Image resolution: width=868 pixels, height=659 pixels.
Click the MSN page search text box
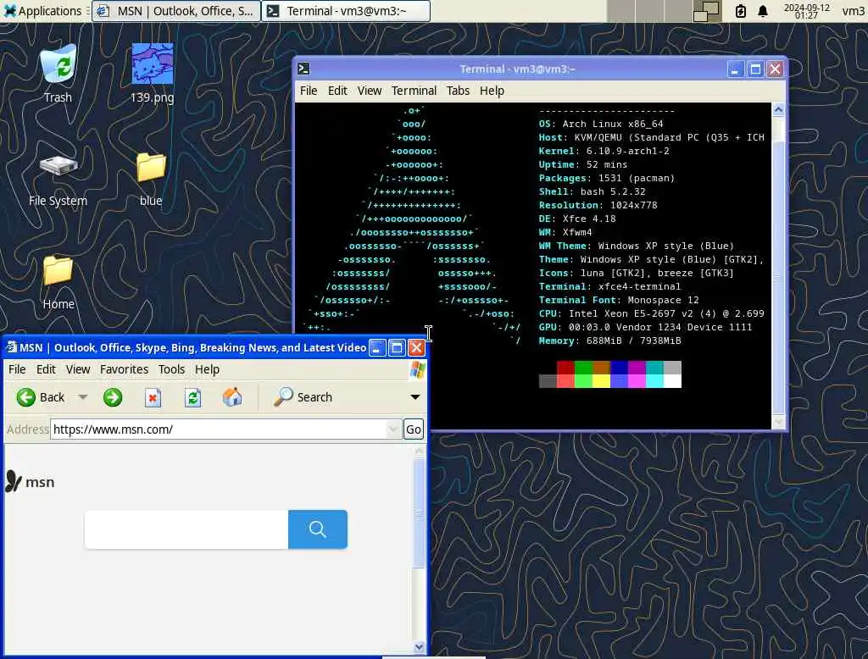[186, 529]
